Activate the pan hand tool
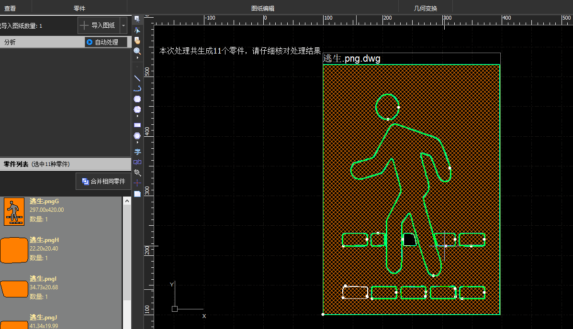Viewport: 573px width, 329px height. 137,40
